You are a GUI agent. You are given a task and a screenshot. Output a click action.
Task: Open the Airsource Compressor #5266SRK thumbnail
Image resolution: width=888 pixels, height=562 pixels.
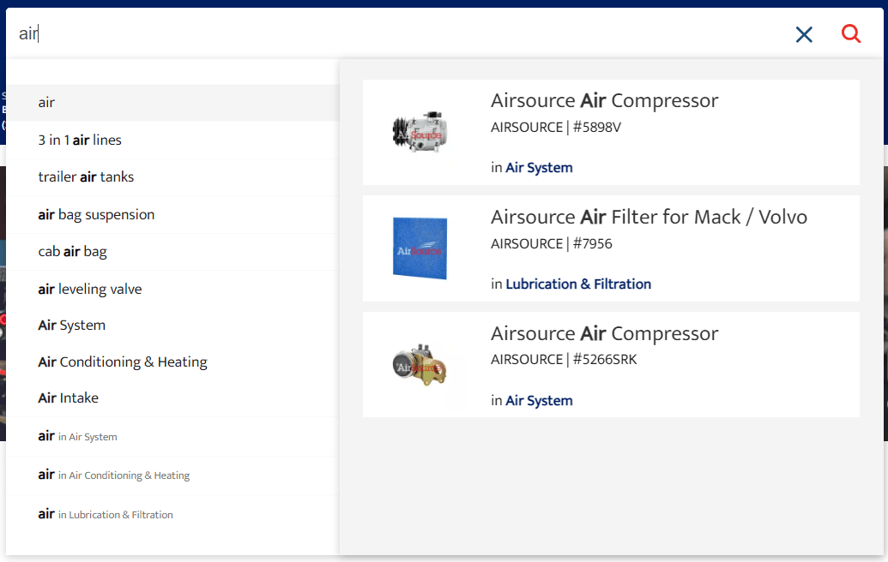click(420, 364)
